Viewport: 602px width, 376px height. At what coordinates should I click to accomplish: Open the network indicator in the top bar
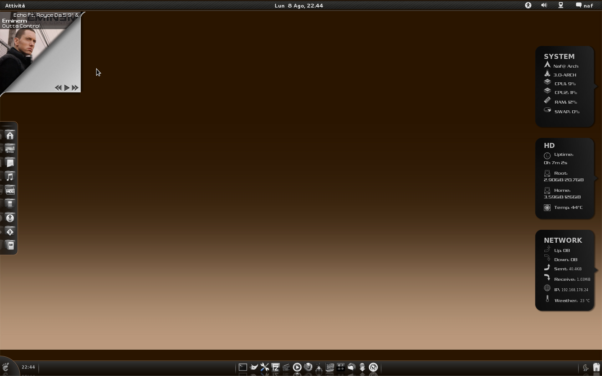coord(561,5)
